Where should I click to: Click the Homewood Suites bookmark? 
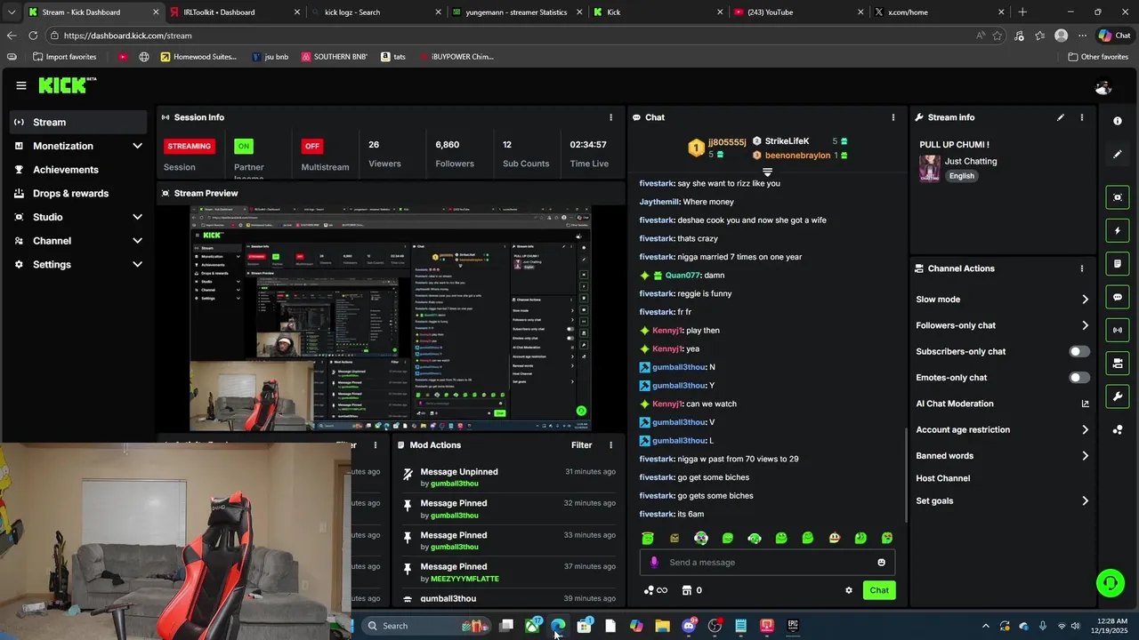click(198, 57)
